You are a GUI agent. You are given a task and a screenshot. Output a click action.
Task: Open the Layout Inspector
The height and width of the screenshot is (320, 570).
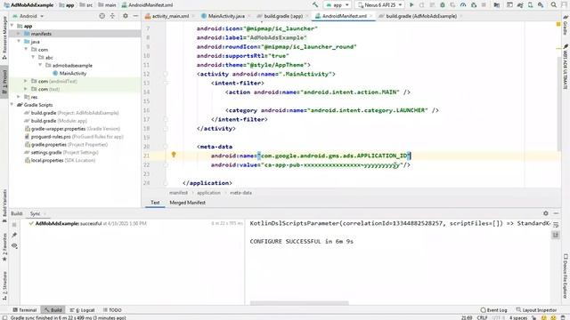[536, 310]
